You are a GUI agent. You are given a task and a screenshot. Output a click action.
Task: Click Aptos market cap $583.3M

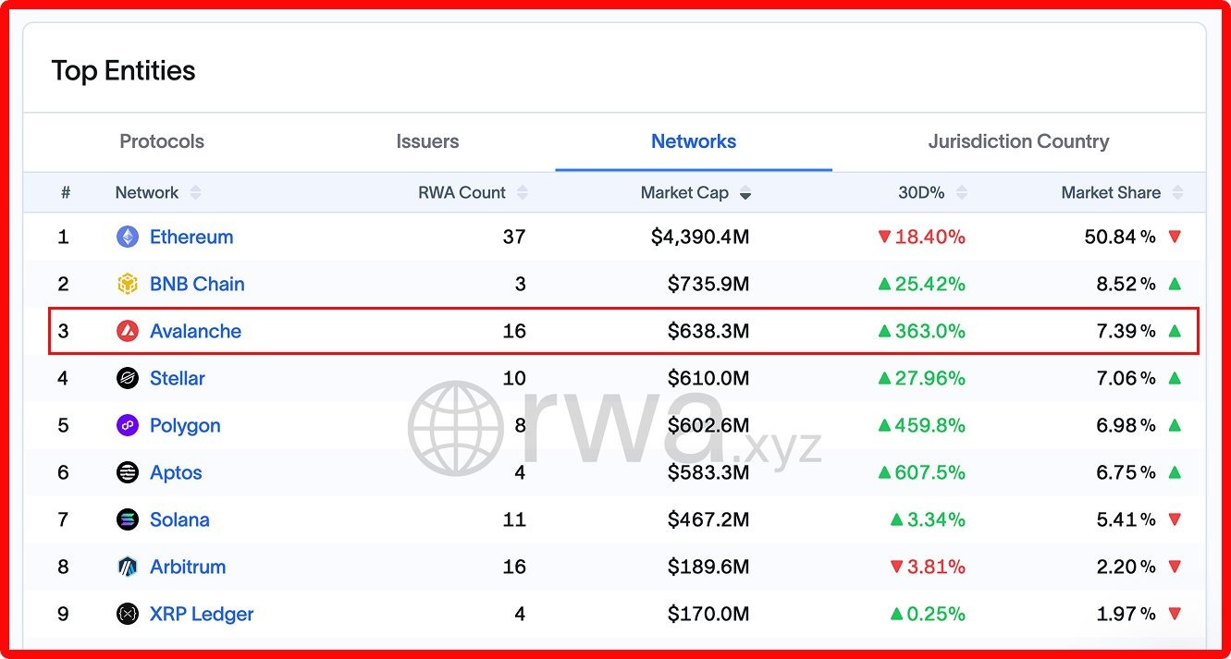(x=708, y=472)
